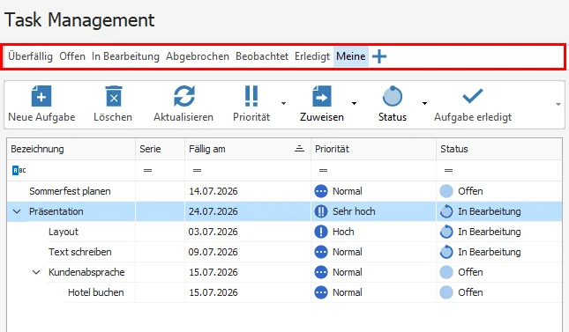Sort by the Bezeichnung column header
Screen dimensions: 569x332
point(71,149)
